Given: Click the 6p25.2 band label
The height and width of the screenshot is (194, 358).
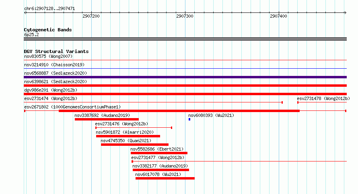Looking at the screenshot, I should [x=31, y=35].
